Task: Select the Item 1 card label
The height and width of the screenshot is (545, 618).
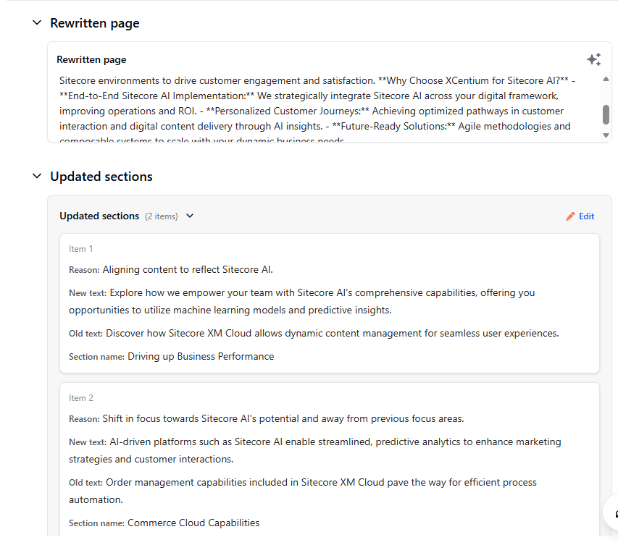Action: pyautogui.click(x=81, y=249)
